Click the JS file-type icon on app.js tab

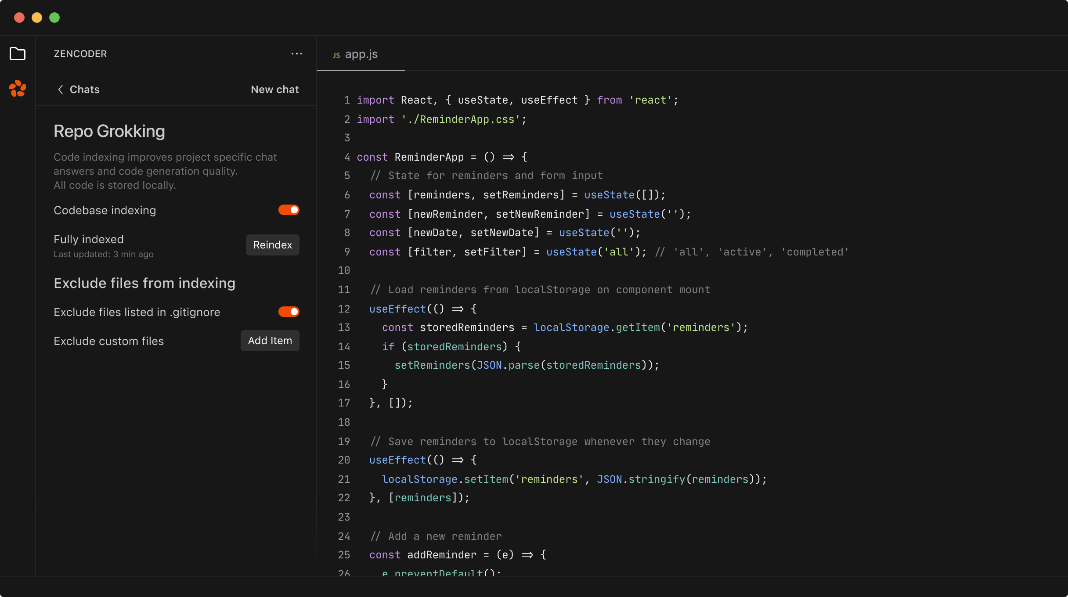coord(336,54)
